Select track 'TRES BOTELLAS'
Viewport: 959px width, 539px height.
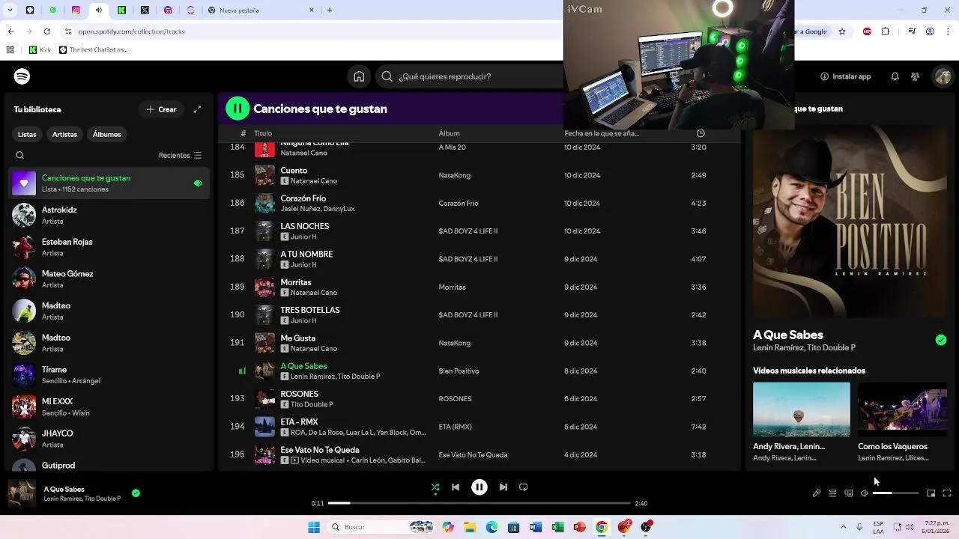point(479,315)
